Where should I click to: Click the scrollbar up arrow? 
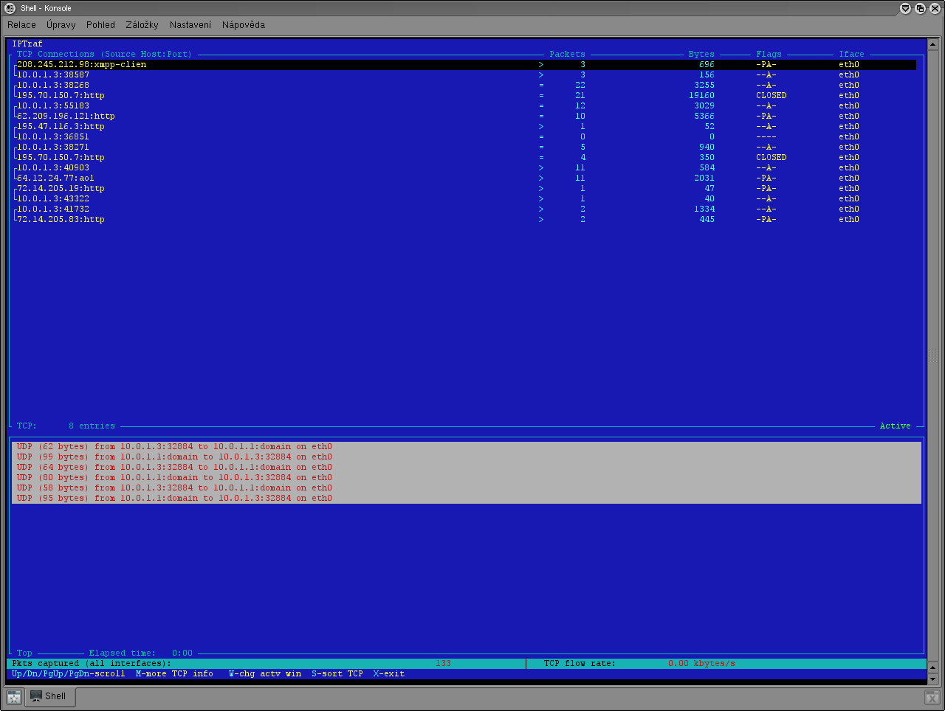(x=932, y=44)
